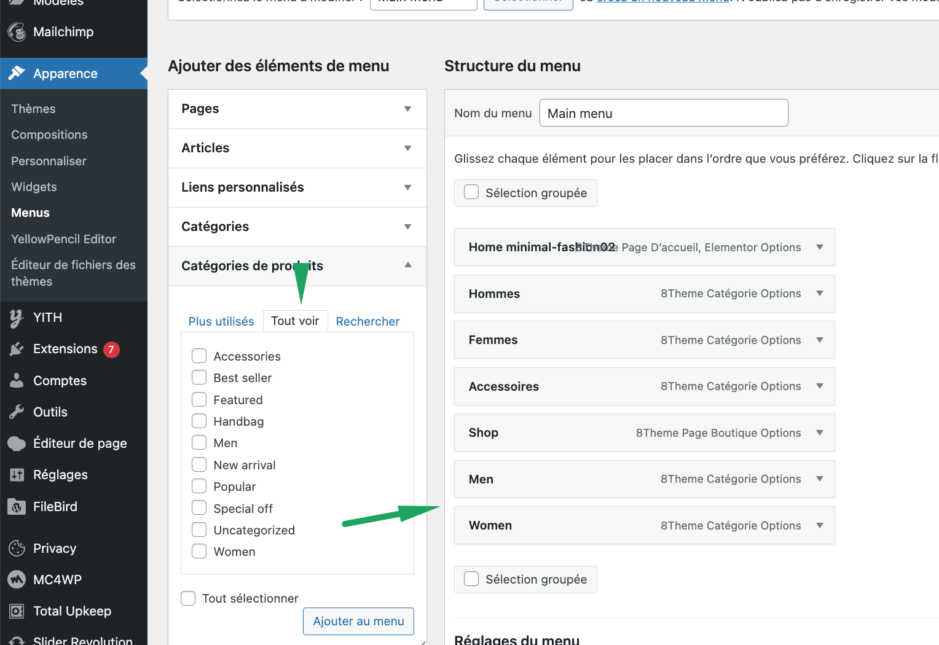Click the Outils wrench icon

[17, 412]
